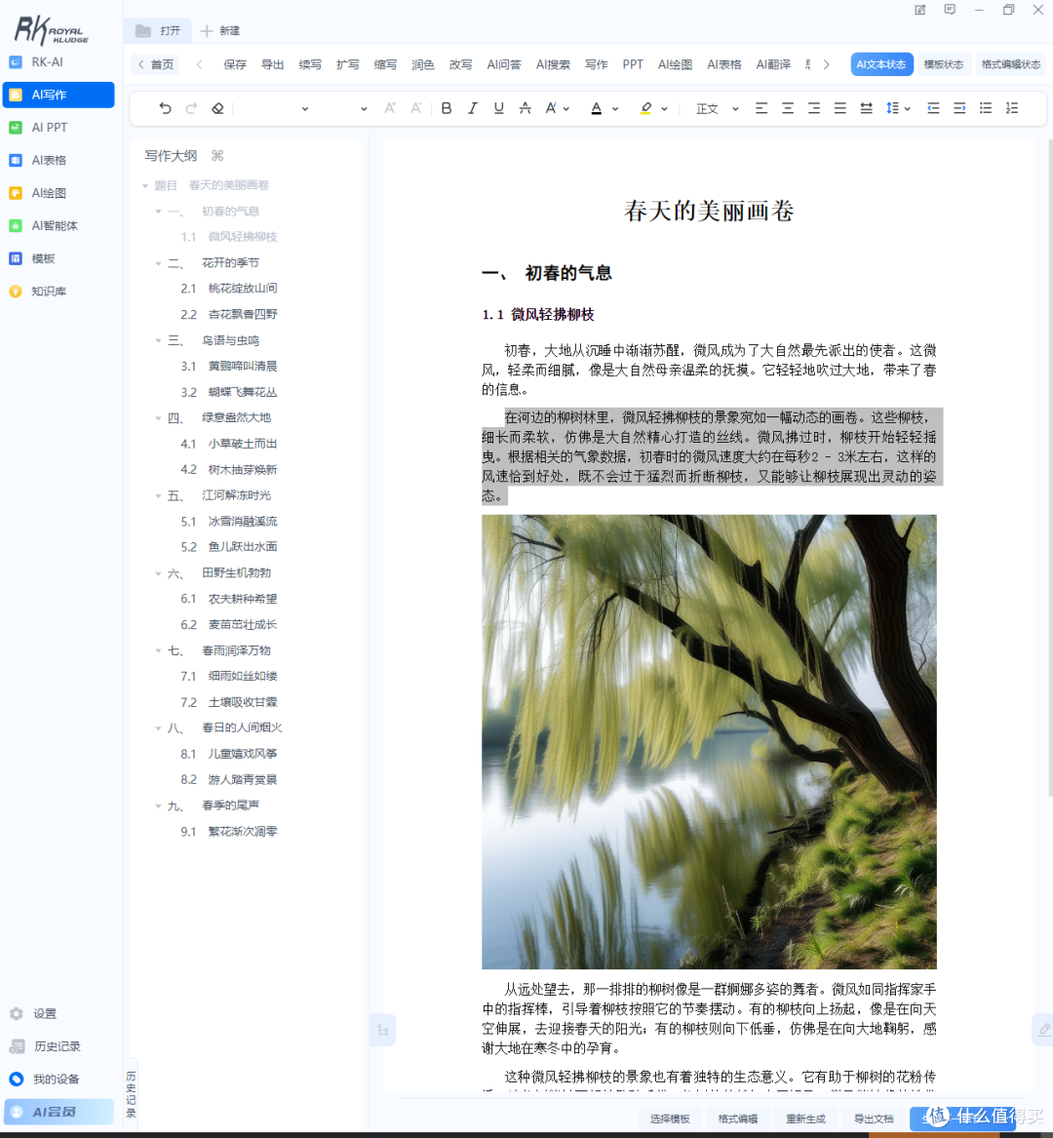The image size is (1053, 1138).
Task: Decrease font size icon
Action: pos(415,108)
